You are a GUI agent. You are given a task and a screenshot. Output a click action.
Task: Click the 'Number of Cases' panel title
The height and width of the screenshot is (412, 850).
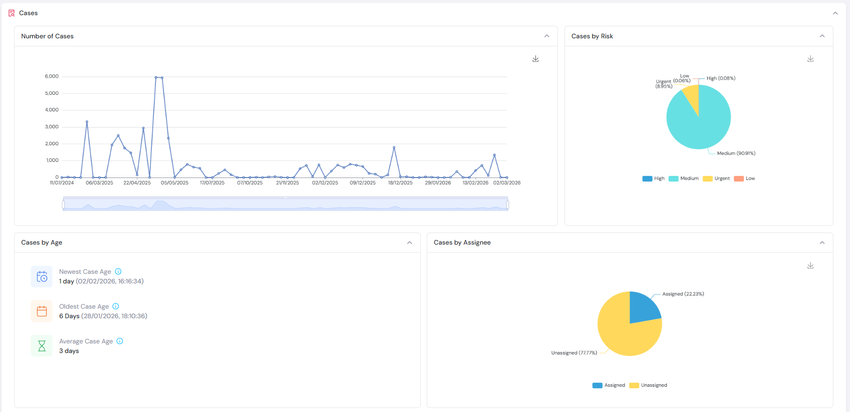point(47,36)
